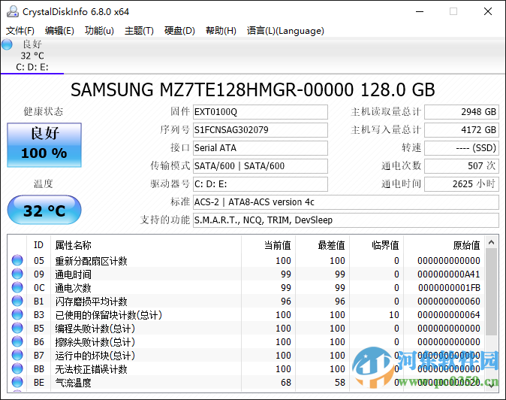Click the blue disk status orb in tab
Image resolution: width=506 pixels, height=400 pixels.
pos(7,44)
